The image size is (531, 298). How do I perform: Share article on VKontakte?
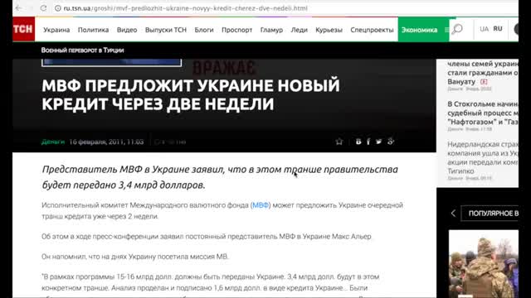[x=358, y=142]
